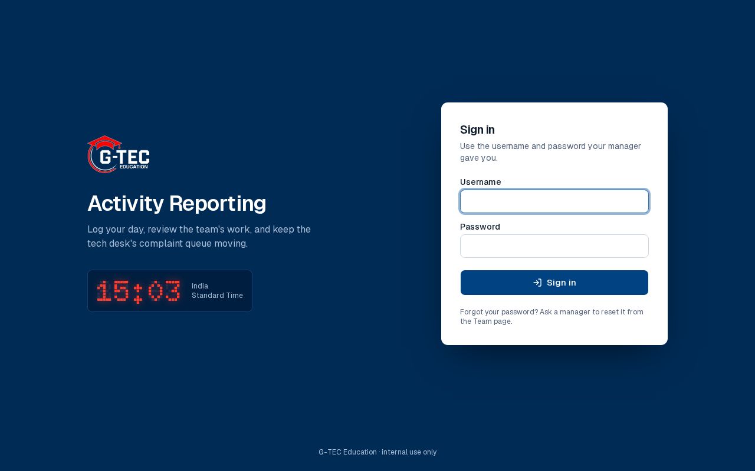The width and height of the screenshot is (755, 471).
Task: Focus the Password input field
Action: click(x=554, y=246)
